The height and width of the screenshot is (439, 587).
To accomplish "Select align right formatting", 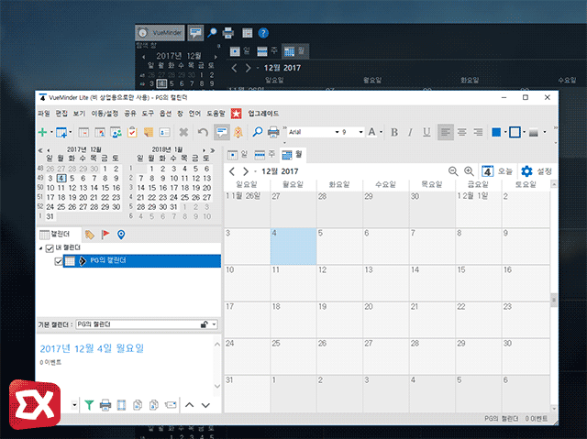I will click(478, 132).
